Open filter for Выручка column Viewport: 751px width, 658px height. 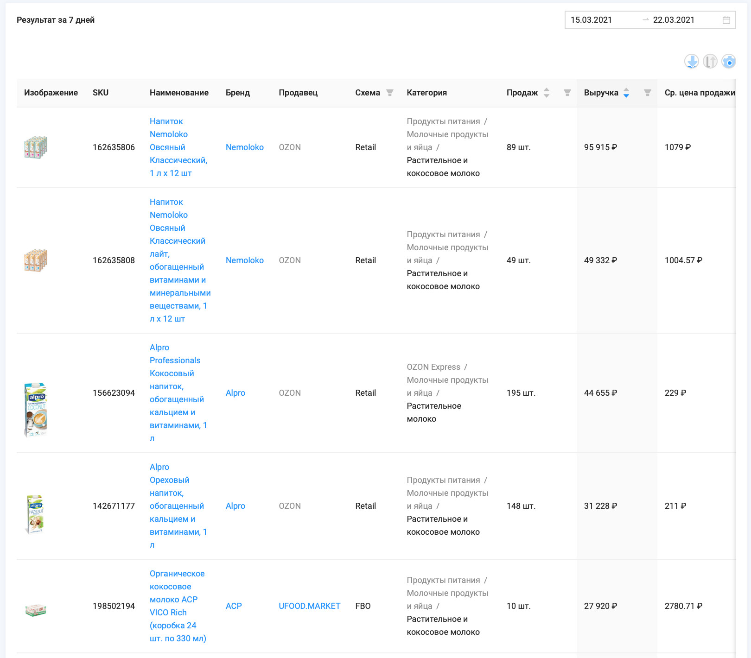pyautogui.click(x=648, y=93)
